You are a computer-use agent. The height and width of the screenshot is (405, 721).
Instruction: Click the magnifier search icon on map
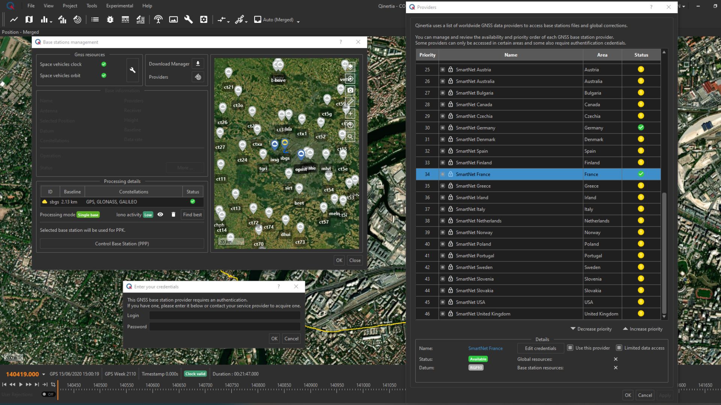click(x=350, y=137)
